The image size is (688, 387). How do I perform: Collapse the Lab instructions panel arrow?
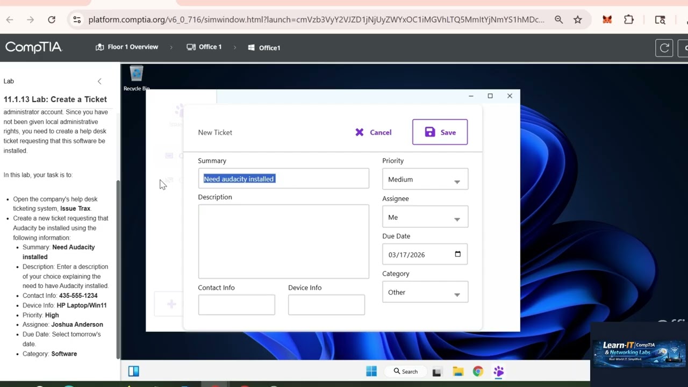(x=99, y=81)
